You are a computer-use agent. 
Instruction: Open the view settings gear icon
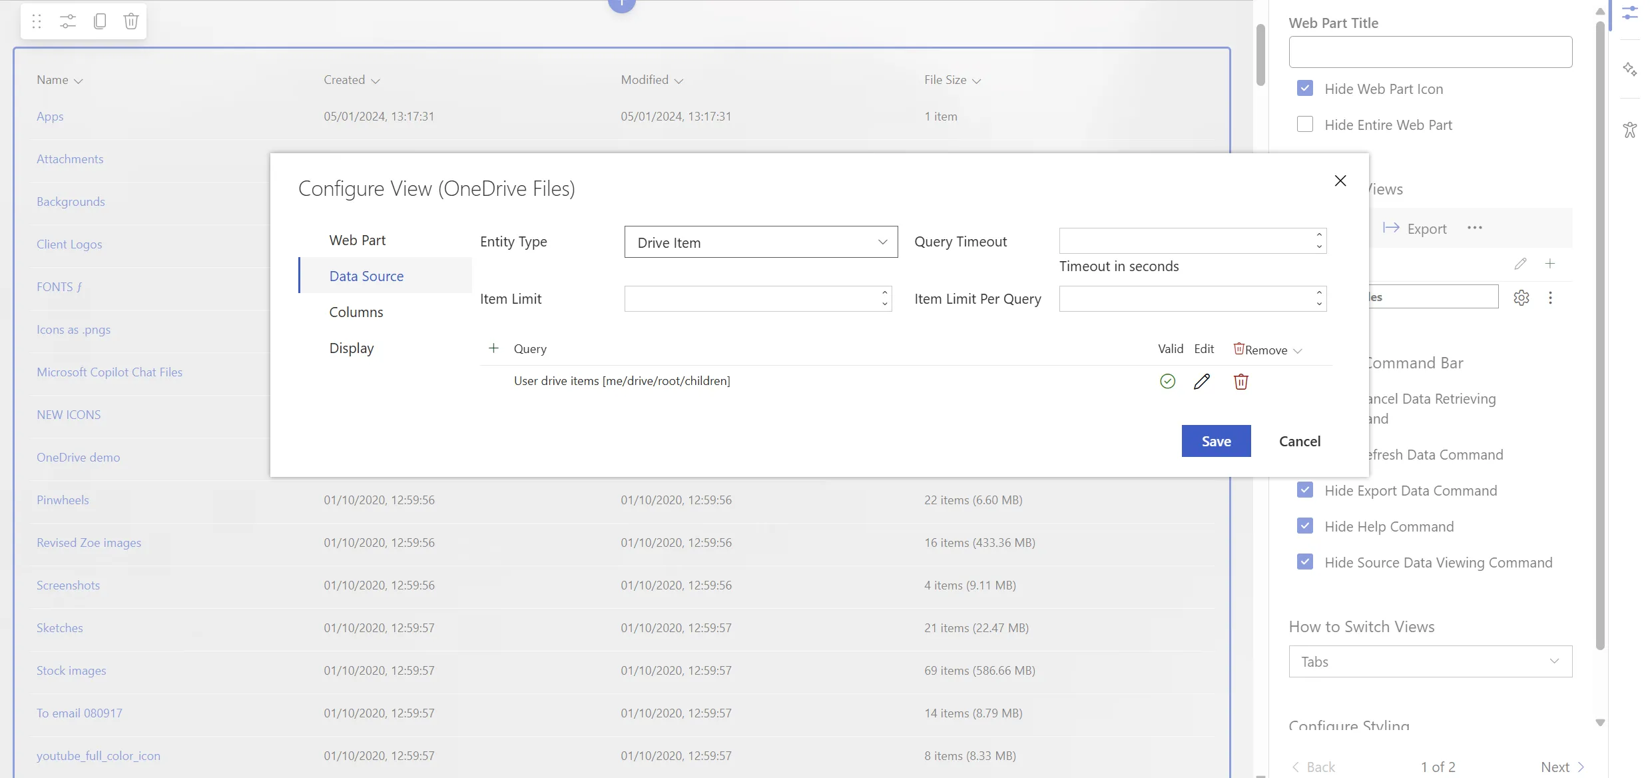1521,298
